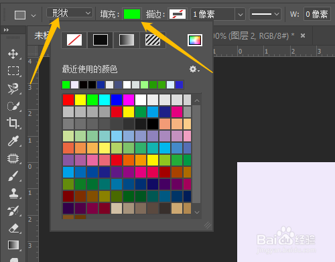This screenshot has width=335, height=262.
Task: Expand the collapsed toolbar double-arrow
Action: (x=6, y=30)
